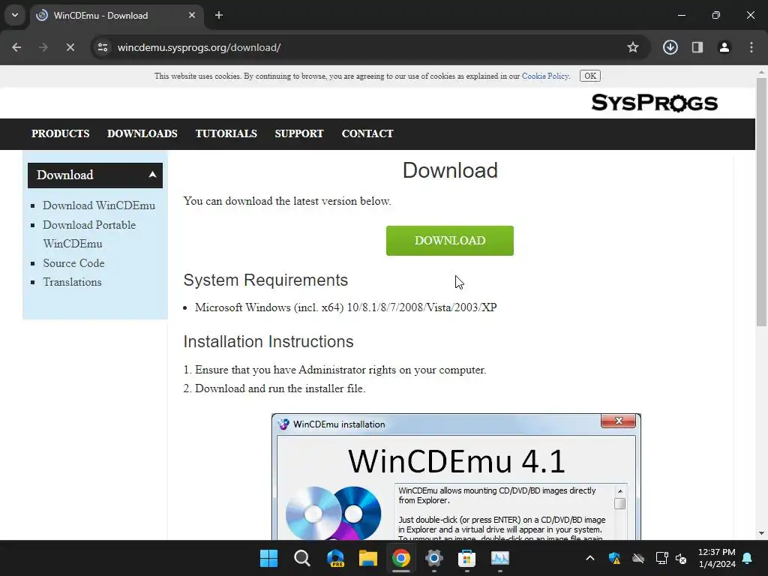Open the Chrome three-dot menu

coord(751,47)
